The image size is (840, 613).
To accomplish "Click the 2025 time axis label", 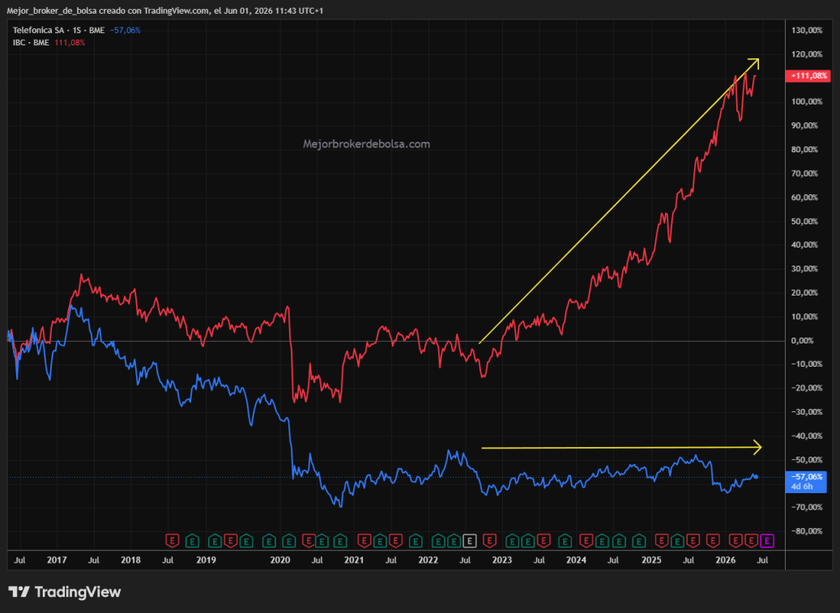I will point(651,560).
